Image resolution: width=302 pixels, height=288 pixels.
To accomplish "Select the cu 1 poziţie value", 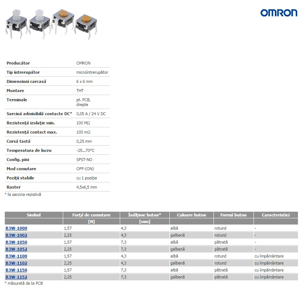I will click(x=87, y=178).
